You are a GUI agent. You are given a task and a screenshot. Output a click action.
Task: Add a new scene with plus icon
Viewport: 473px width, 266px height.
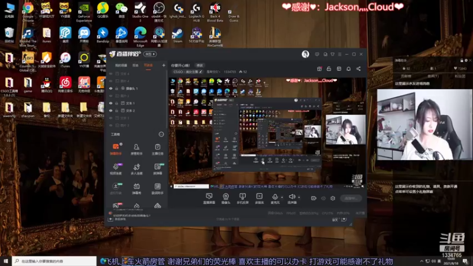(164, 65)
